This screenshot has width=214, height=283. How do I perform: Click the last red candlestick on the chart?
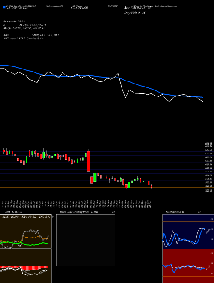(152, 187)
